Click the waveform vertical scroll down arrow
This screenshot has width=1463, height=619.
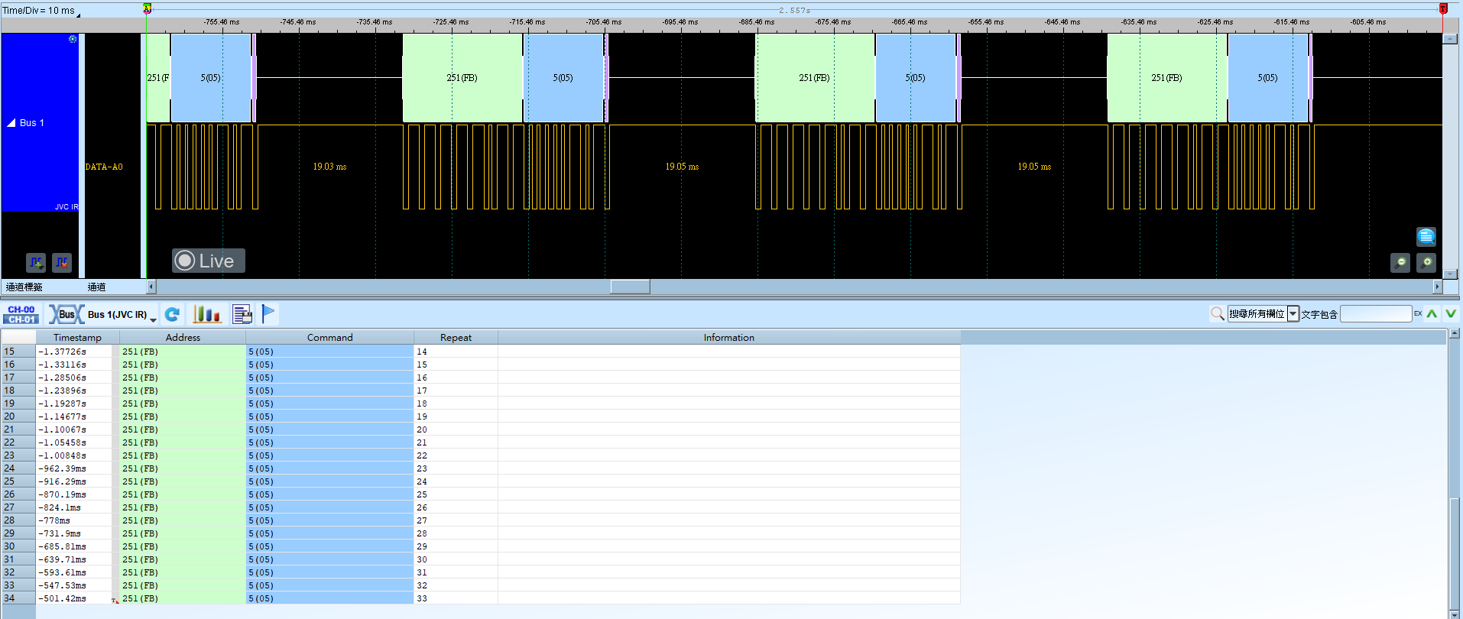click(x=1450, y=274)
